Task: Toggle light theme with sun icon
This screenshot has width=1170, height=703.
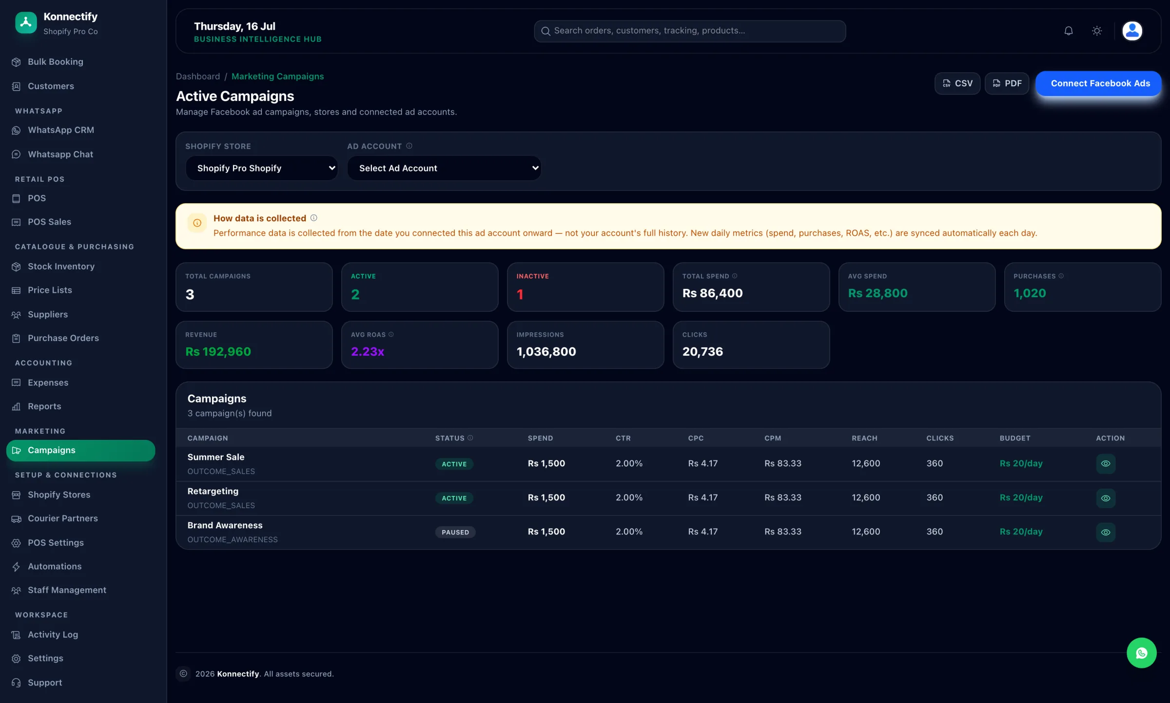Action: coord(1096,31)
